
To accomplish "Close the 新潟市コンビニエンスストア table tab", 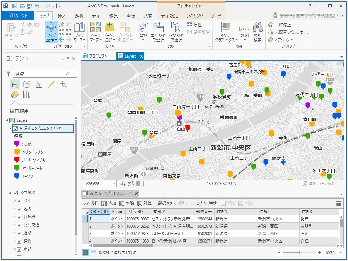I will click(136, 194).
